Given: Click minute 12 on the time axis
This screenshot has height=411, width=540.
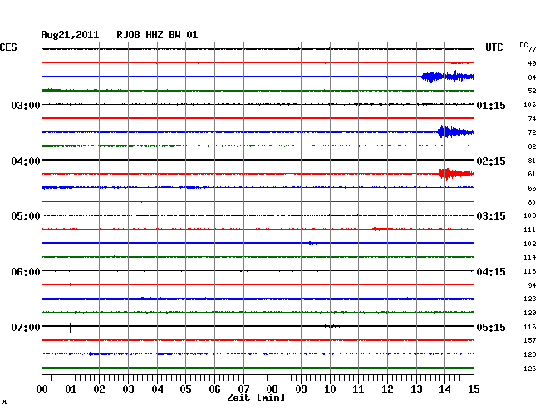Looking at the screenshot, I should point(387,389).
